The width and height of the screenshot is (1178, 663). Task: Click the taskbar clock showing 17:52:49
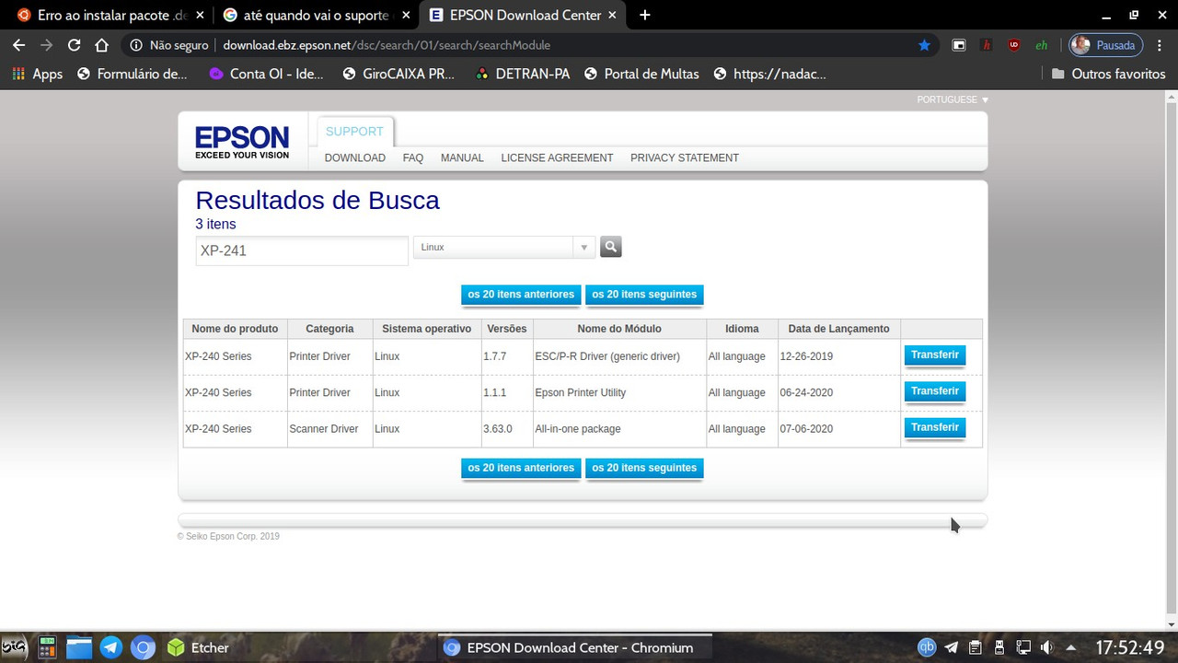pyautogui.click(x=1129, y=647)
